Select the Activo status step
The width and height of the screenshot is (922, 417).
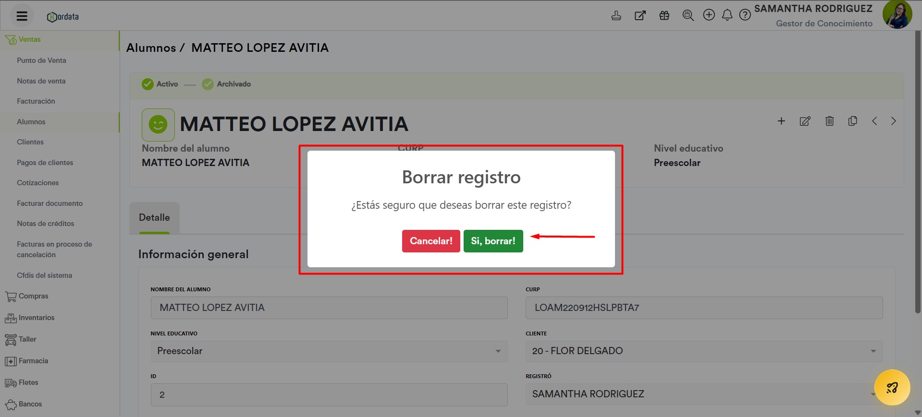pyautogui.click(x=160, y=84)
